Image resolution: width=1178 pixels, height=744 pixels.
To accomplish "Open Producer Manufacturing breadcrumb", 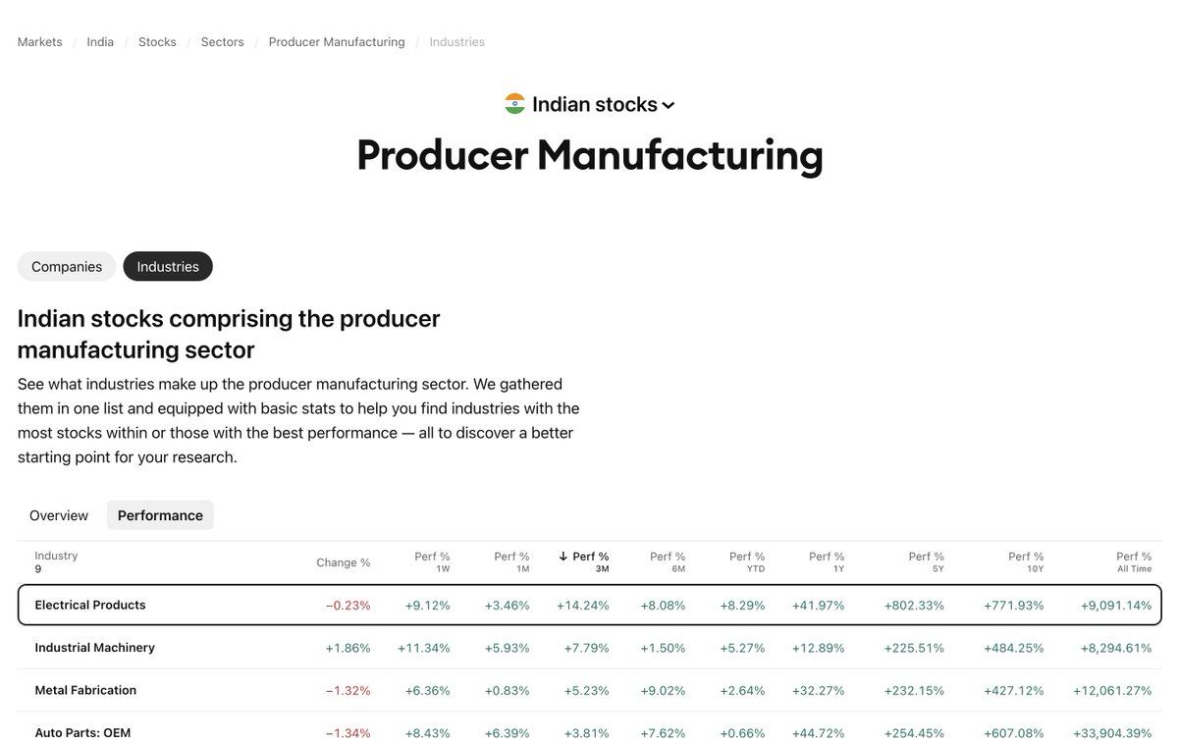I will 337,42.
